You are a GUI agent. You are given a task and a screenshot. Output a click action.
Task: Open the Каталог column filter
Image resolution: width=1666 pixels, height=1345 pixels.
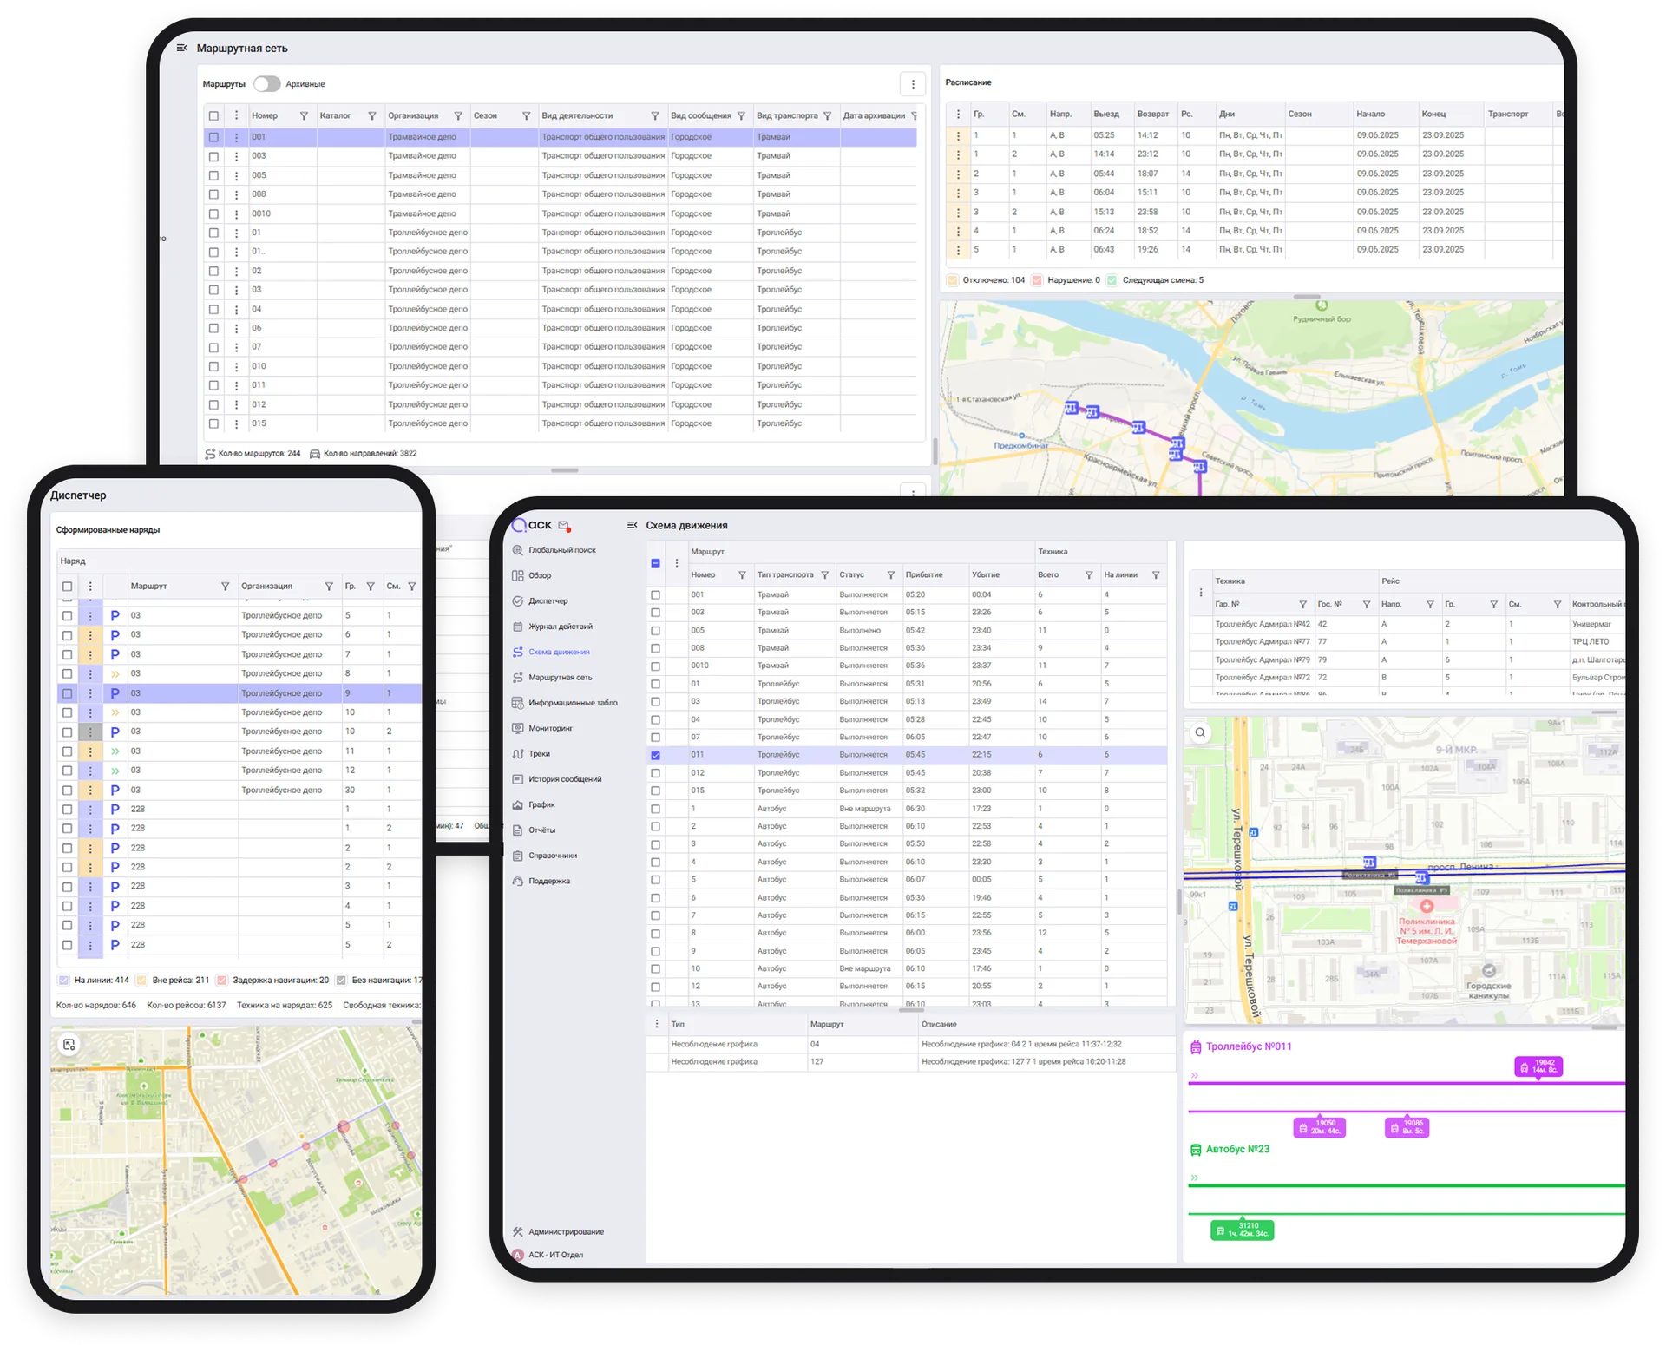(372, 116)
